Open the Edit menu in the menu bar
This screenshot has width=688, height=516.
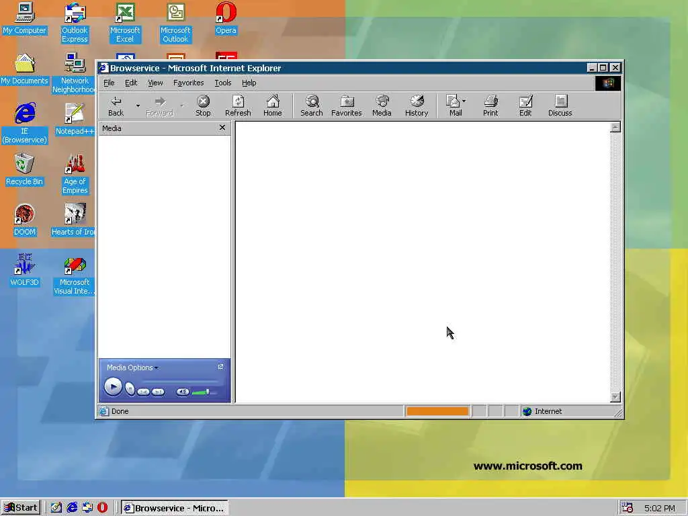(x=131, y=83)
